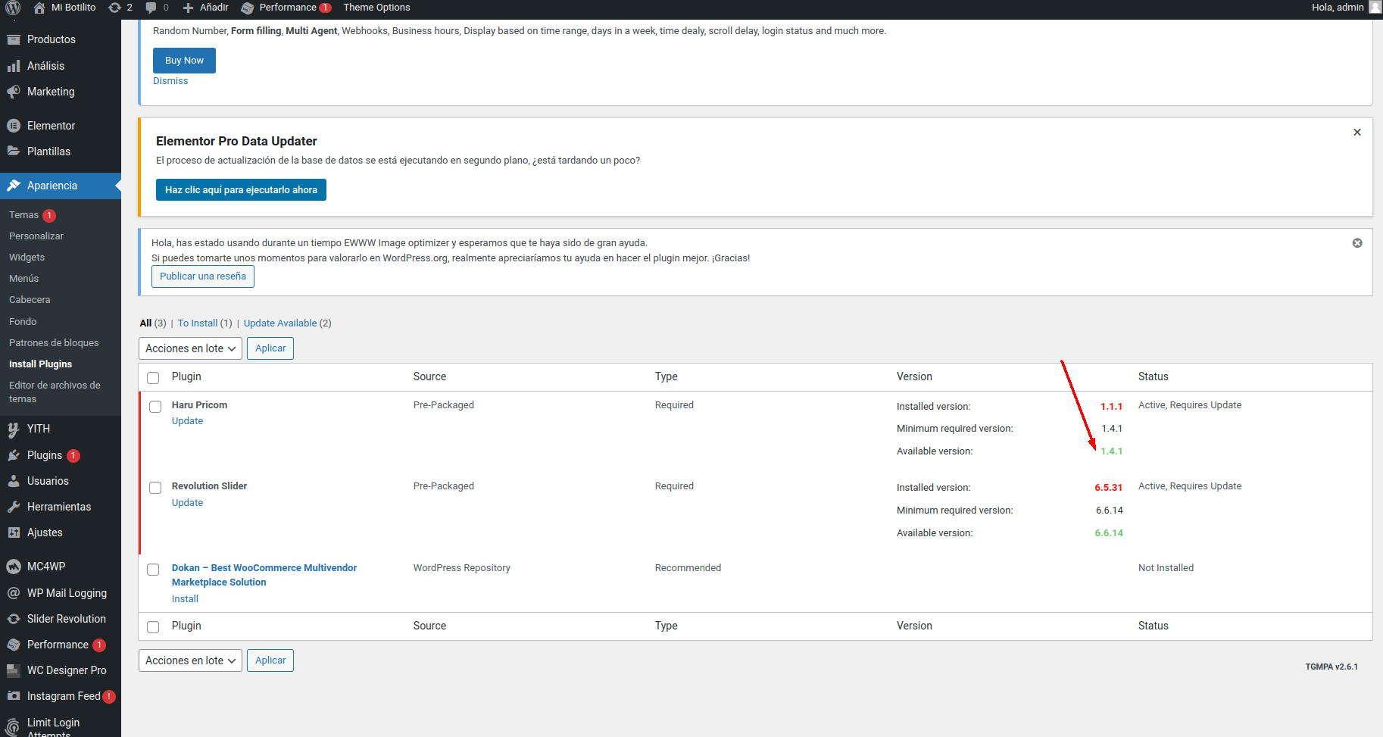Go to Cabecera submenu item
The width and height of the screenshot is (1383, 737).
point(30,300)
